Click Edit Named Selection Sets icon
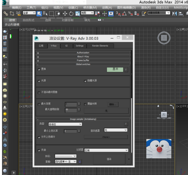 (144, 14)
